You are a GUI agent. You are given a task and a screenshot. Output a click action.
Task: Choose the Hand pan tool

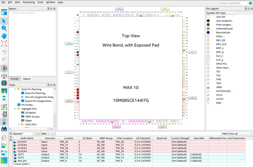(x=4, y=36)
